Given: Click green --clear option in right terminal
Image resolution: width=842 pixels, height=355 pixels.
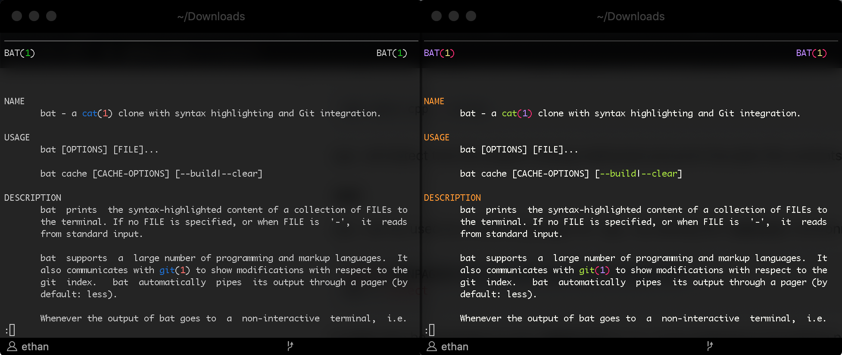Looking at the screenshot, I should click(659, 174).
